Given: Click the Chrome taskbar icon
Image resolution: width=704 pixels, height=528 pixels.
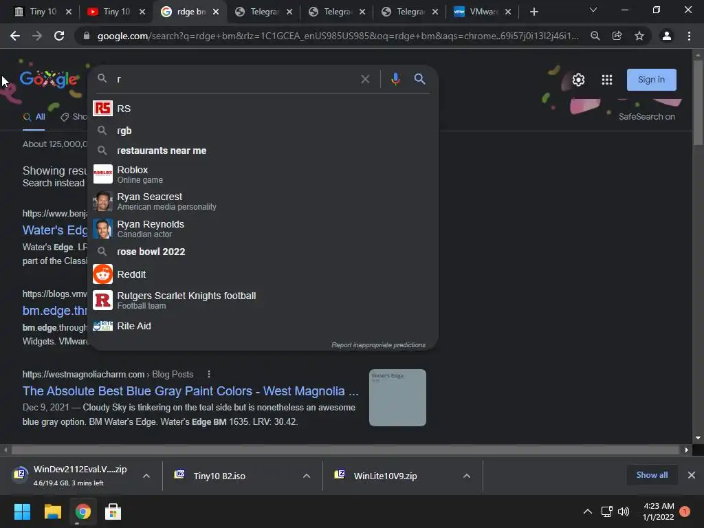Looking at the screenshot, I should pos(82,511).
